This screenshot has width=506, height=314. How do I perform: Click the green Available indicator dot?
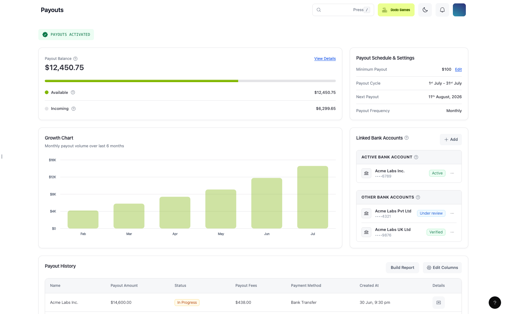pos(47,92)
